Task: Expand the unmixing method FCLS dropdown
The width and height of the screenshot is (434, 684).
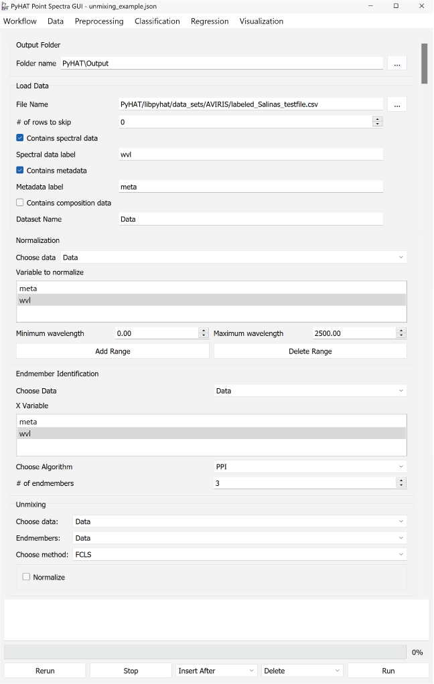Action: [x=239, y=554]
